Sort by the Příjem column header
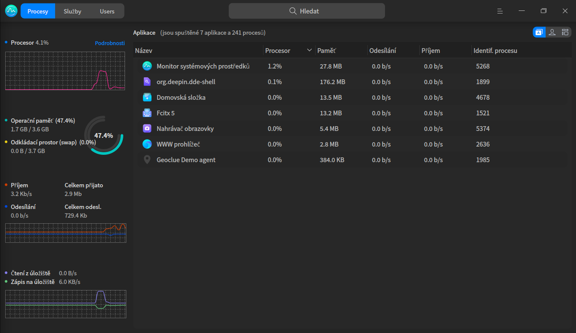The height and width of the screenshot is (333, 576). point(445,51)
